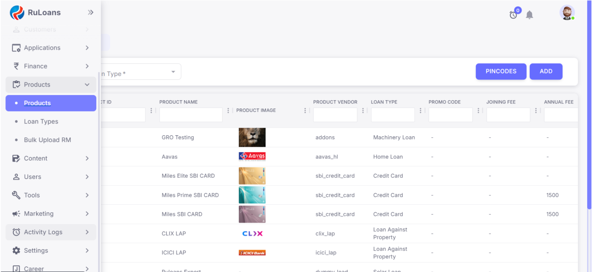Click the timer clock icon with badge
The height and width of the screenshot is (272, 592).
coord(513,15)
